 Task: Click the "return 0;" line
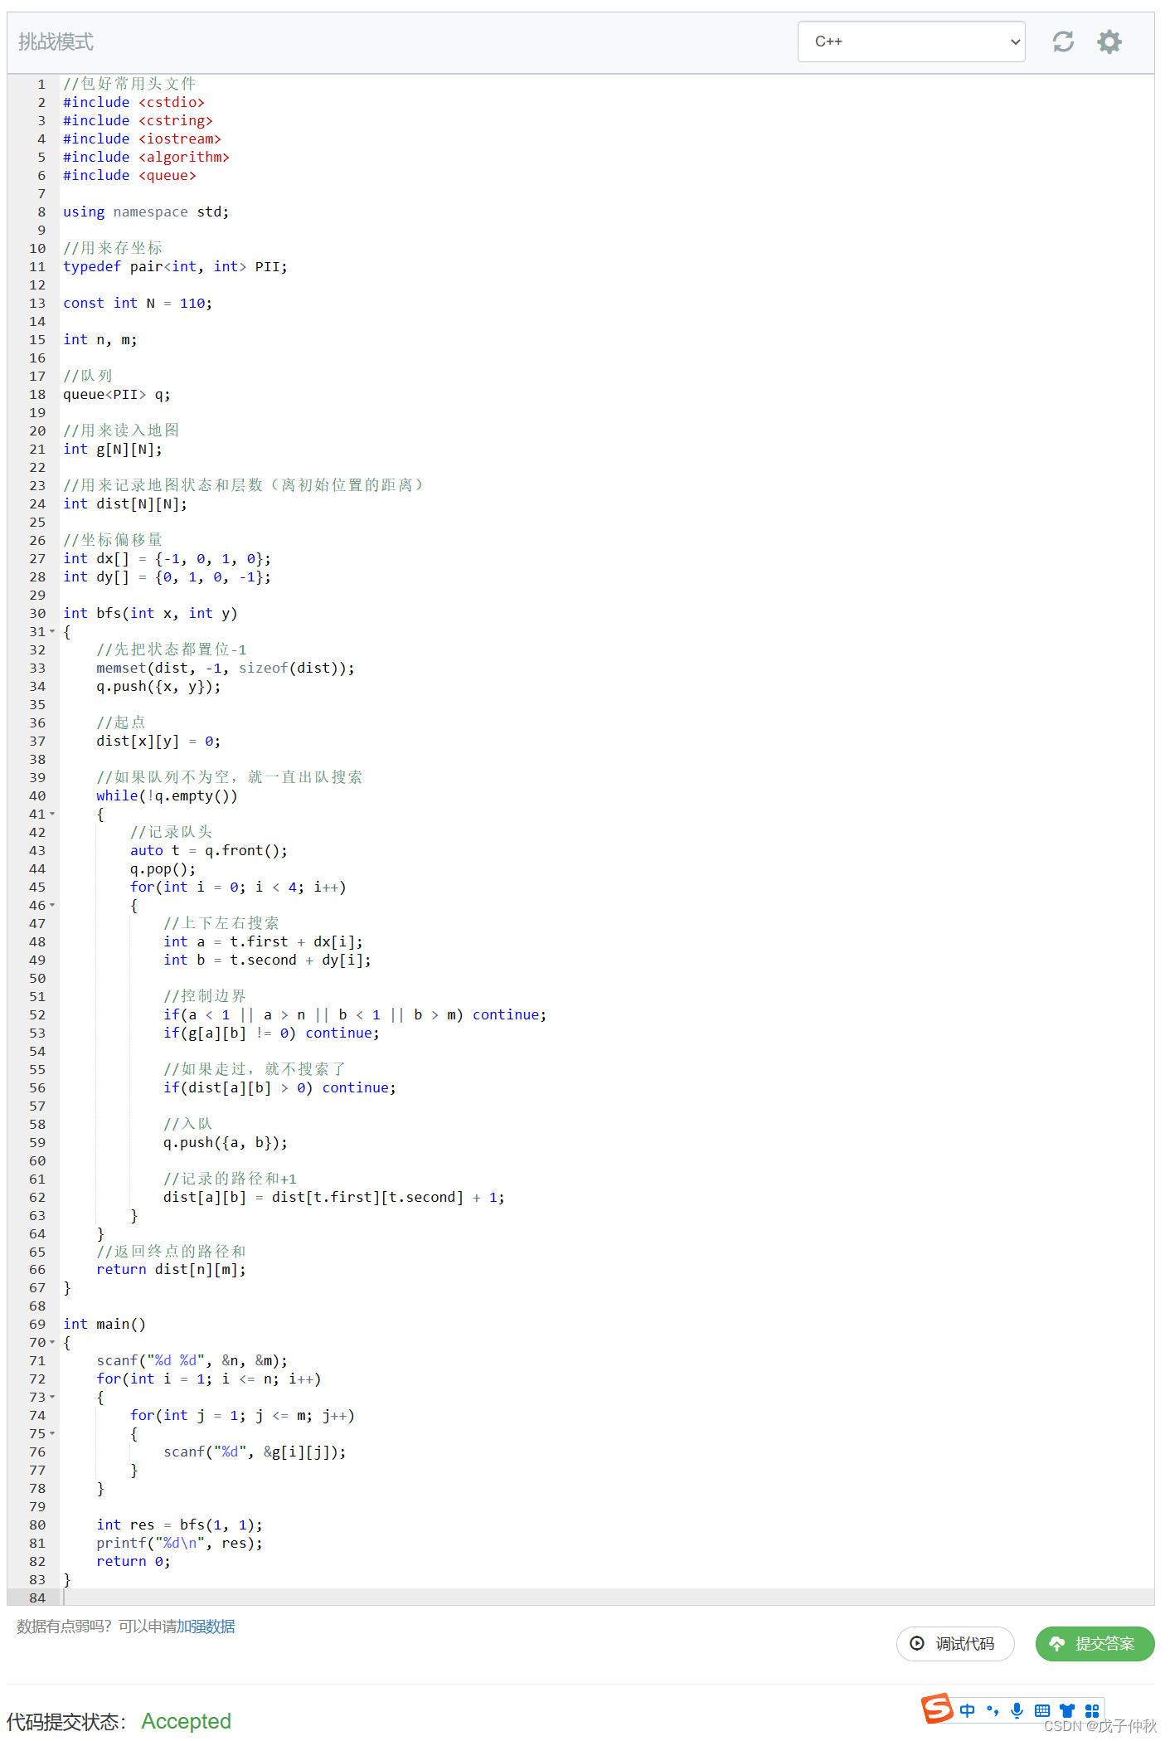[134, 1562]
